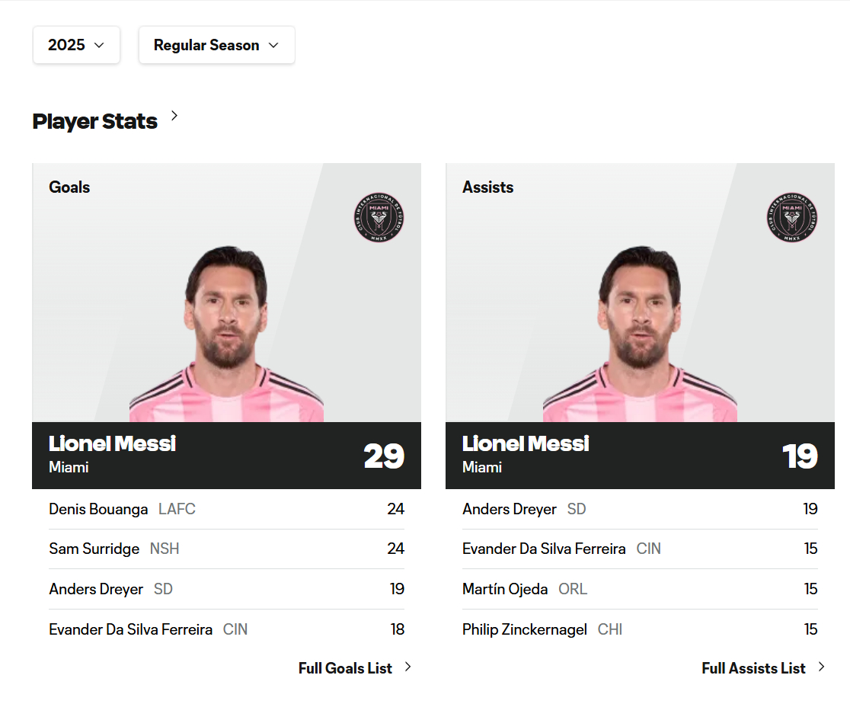The width and height of the screenshot is (850, 704).
Task: Choose Martín Ojeda in the assists list
Action: (504, 589)
